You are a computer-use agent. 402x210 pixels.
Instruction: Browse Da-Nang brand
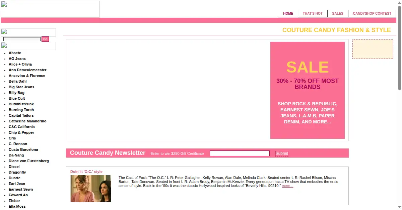pyautogui.click(x=16, y=155)
